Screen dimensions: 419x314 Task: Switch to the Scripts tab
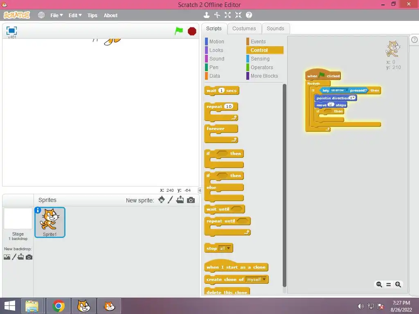tap(214, 29)
